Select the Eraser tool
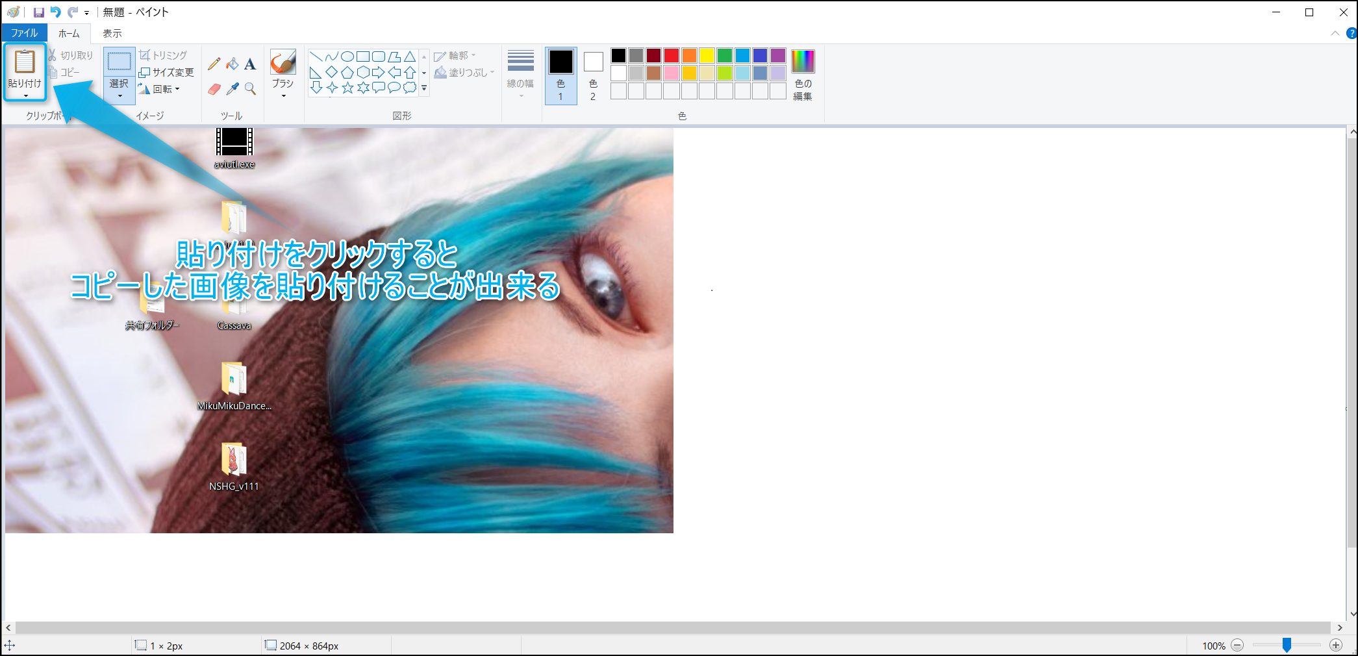Screen dimensions: 1358x656 tap(214, 89)
